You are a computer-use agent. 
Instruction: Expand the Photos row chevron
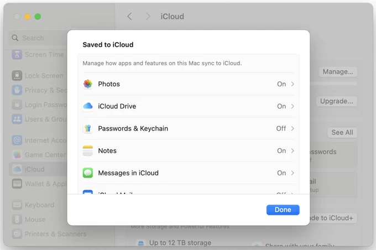pyautogui.click(x=293, y=84)
